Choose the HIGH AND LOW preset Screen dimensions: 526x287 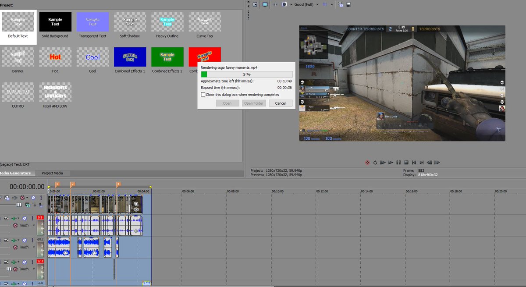click(x=55, y=96)
